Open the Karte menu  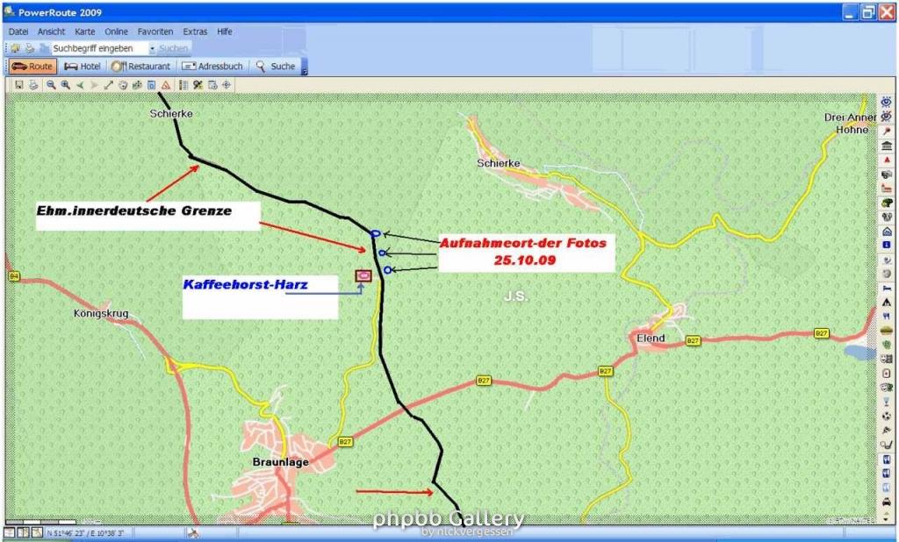point(84,32)
